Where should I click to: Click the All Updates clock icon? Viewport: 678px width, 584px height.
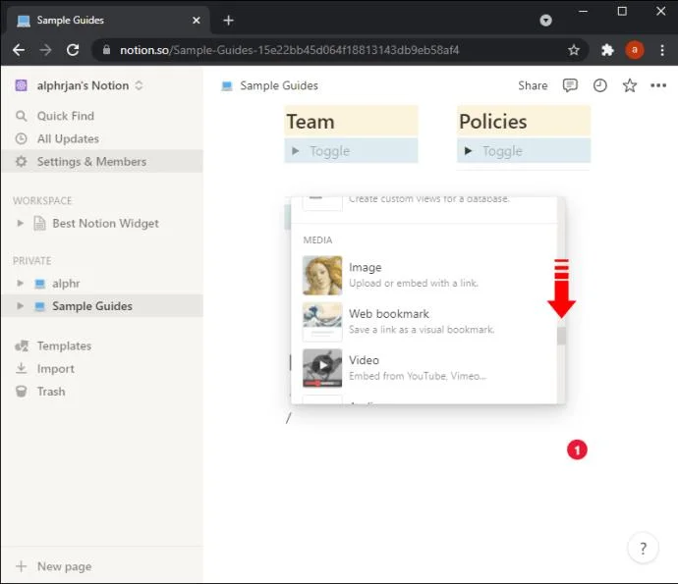tap(22, 138)
